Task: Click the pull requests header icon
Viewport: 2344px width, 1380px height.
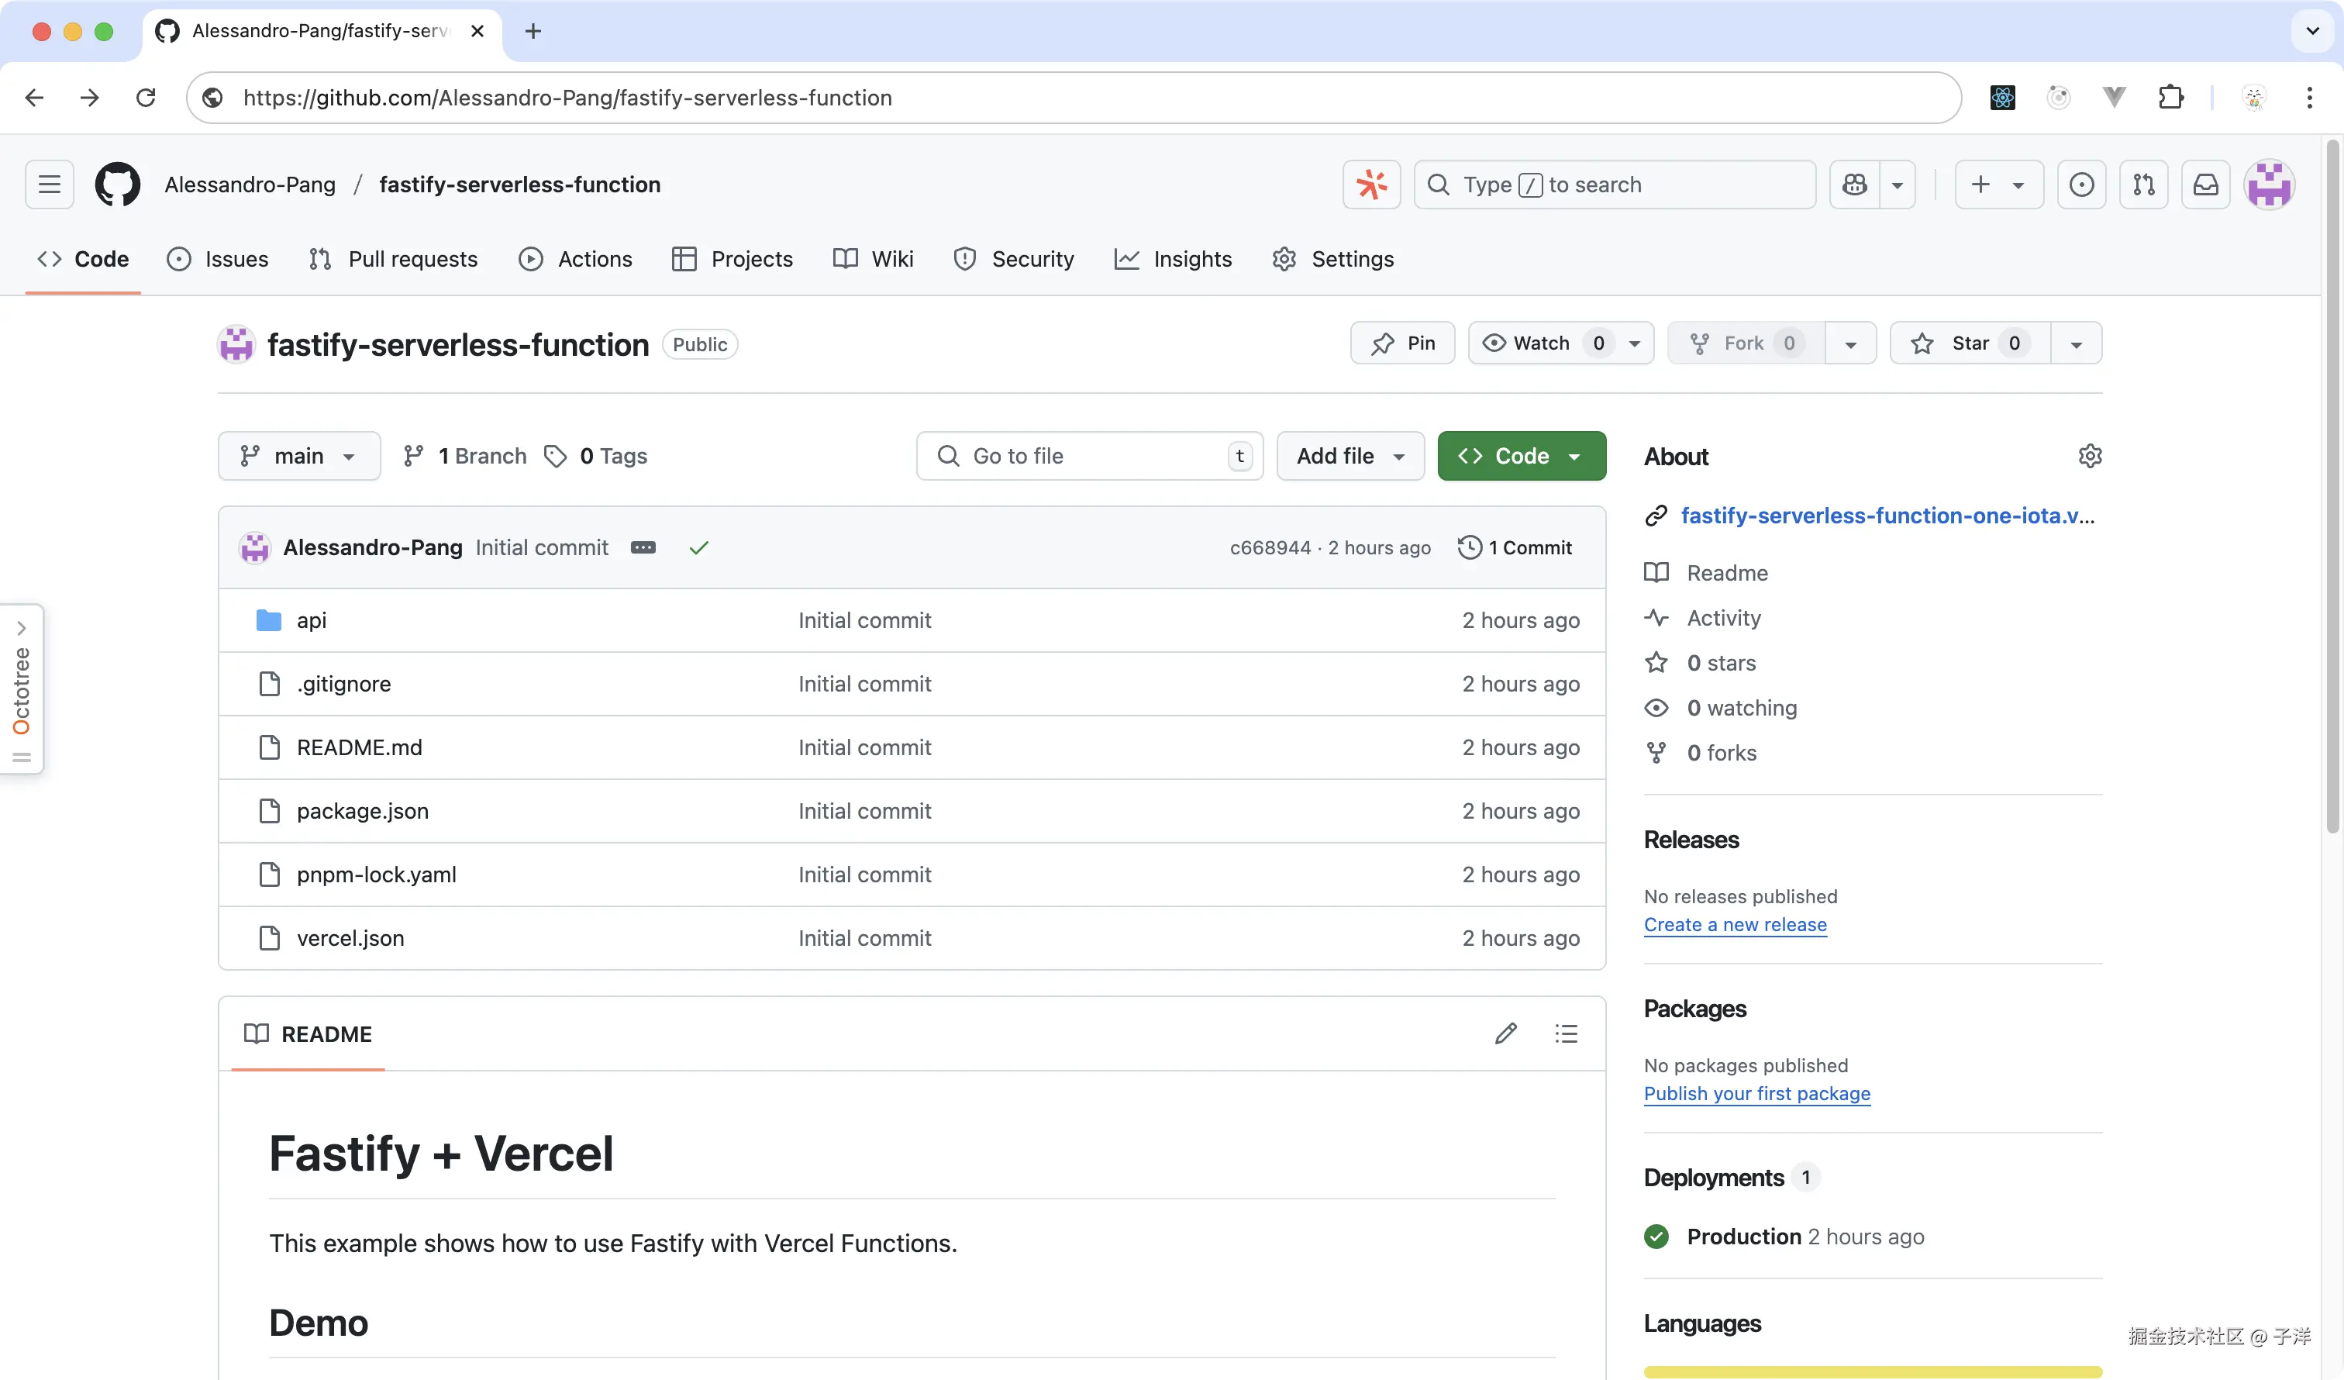Action: pos(2144,185)
